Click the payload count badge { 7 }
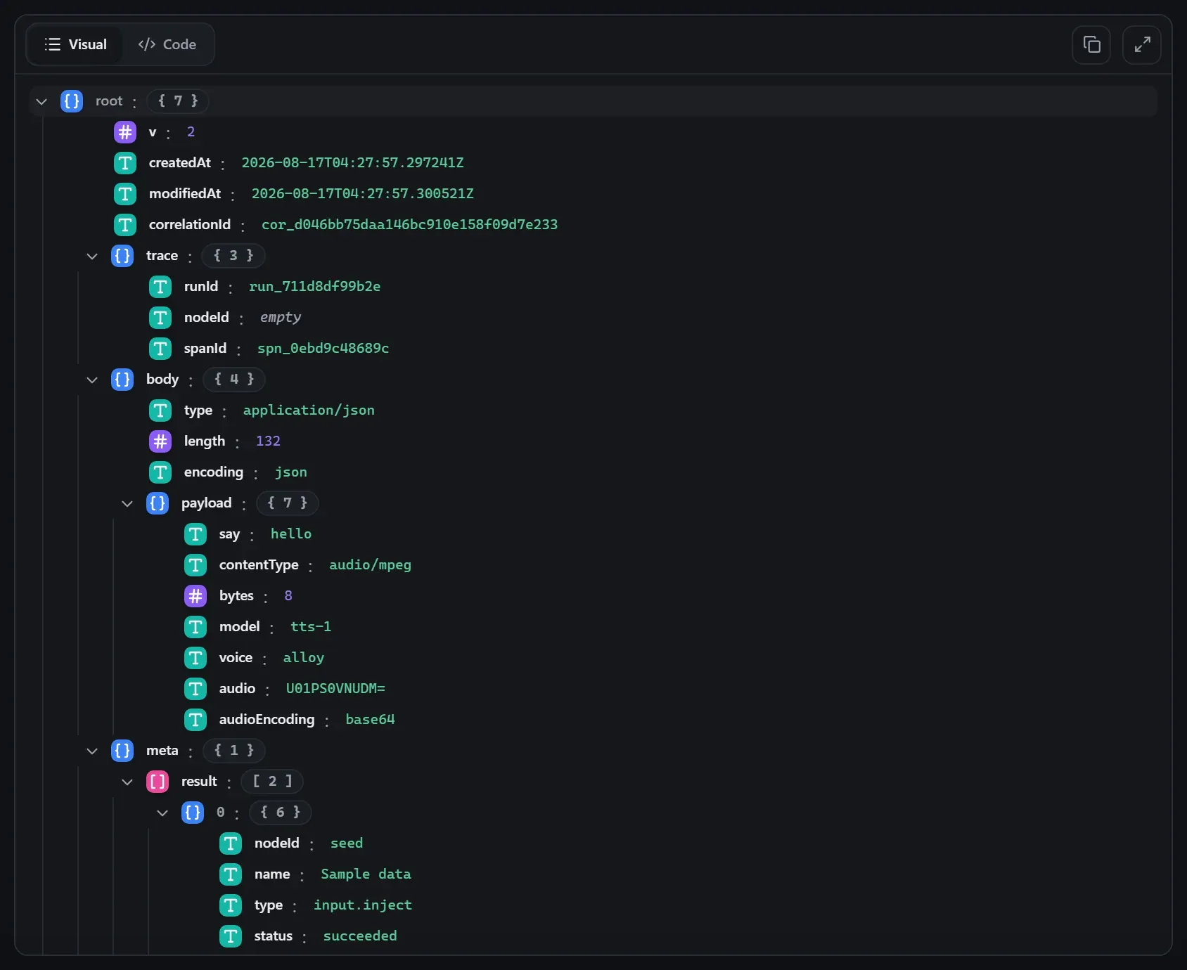Screen dimensions: 1187x970 click(288, 503)
